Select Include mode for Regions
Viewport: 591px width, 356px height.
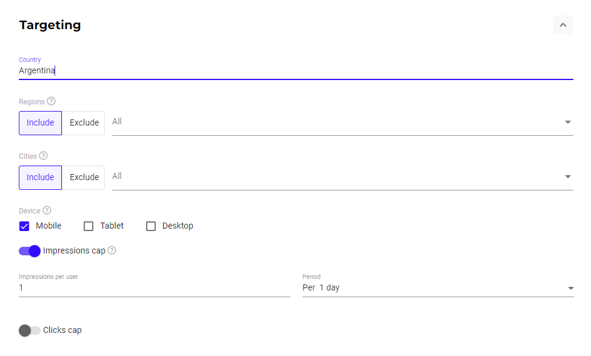pyautogui.click(x=40, y=123)
